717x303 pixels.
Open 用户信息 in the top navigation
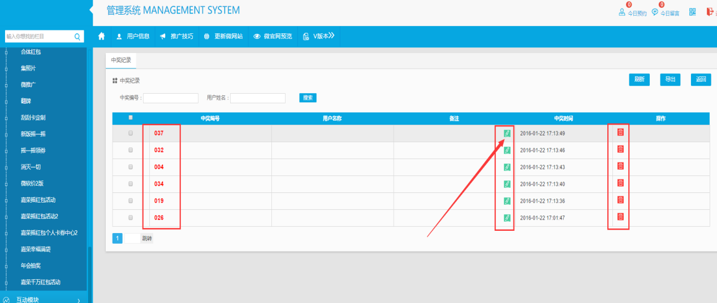coord(133,36)
